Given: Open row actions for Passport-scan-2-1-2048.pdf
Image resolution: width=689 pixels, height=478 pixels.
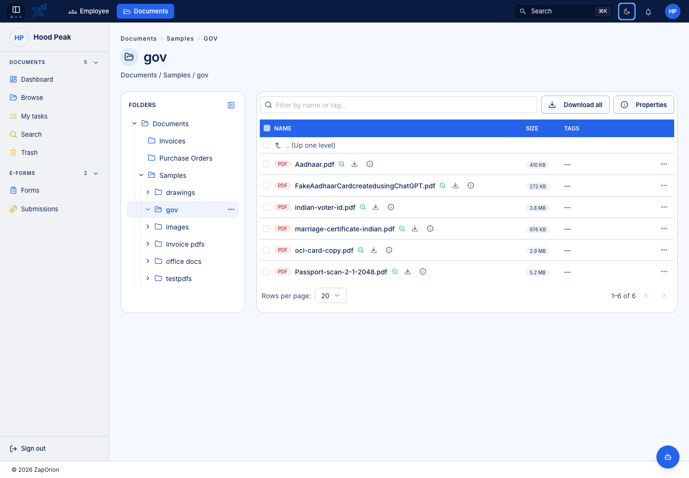Looking at the screenshot, I should pyautogui.click(x=664, y=272).
